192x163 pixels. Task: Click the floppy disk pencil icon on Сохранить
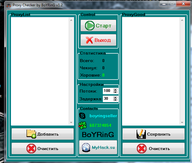point(141,134)
